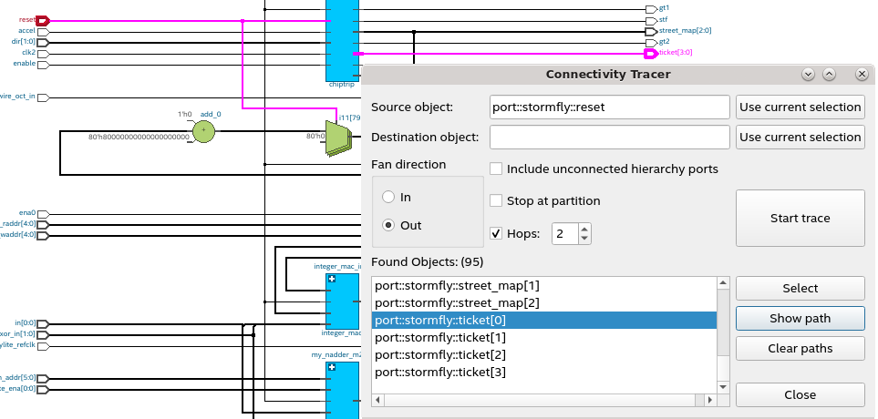The width and height of the screenshot is (878, 419).
Task: Click the Clear paths button
Action: pyautogui.click(x=801, y=349)
